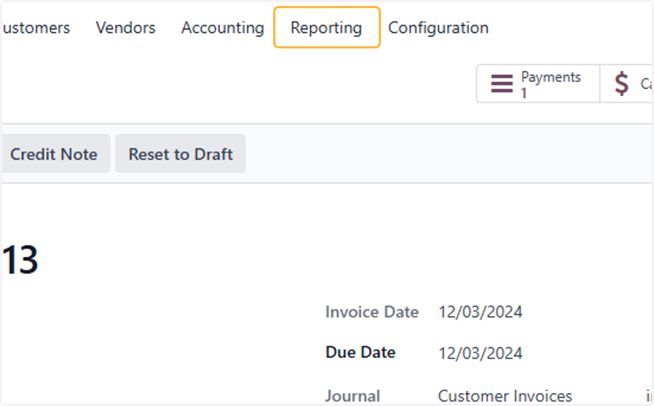Open the Customers menu
Image resolution: width=654 pixels, height=406 pixels.
35,28
